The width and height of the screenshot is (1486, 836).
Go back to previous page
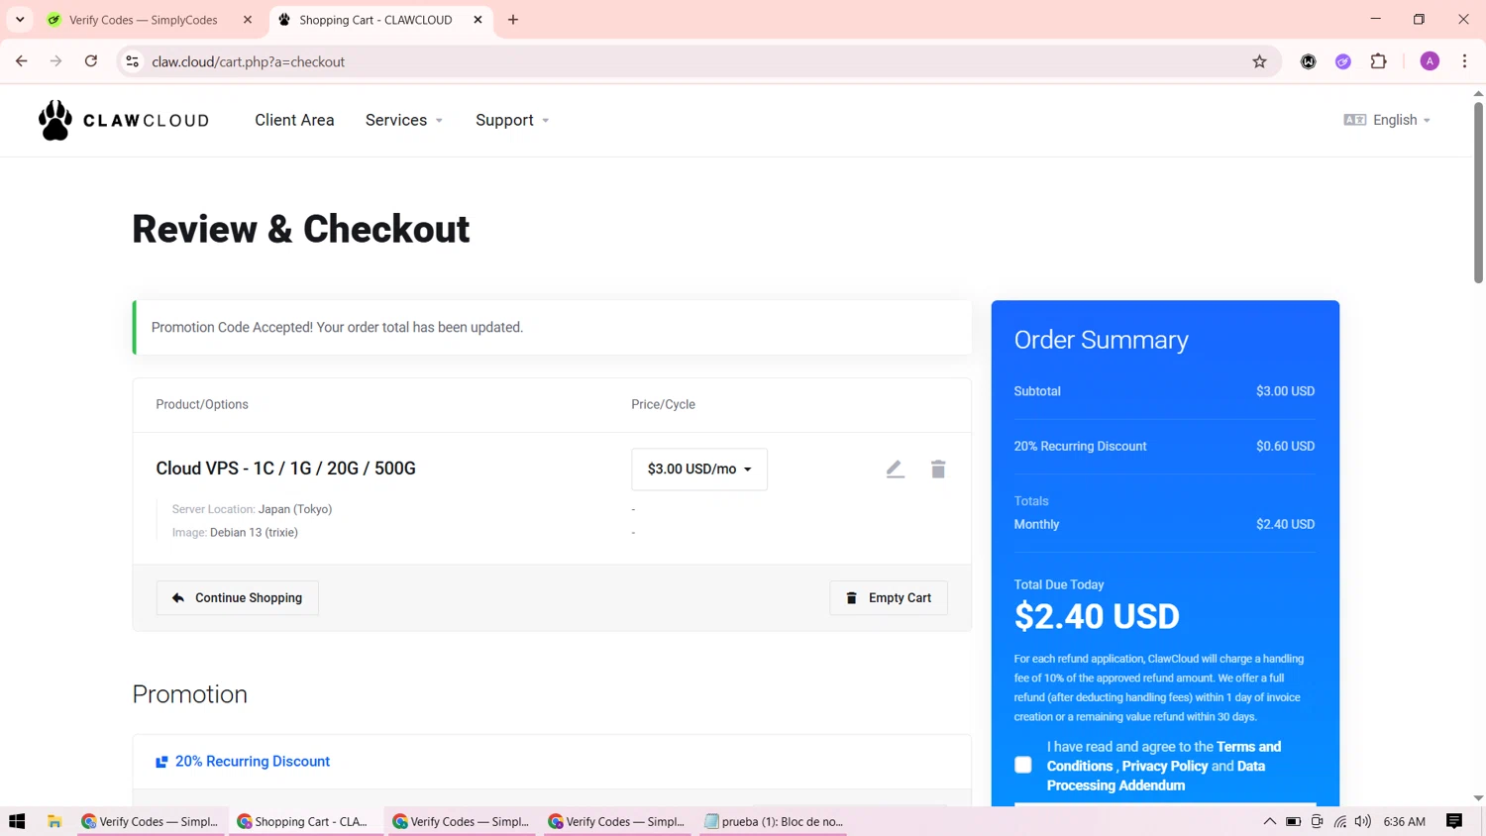coord(22,61)
